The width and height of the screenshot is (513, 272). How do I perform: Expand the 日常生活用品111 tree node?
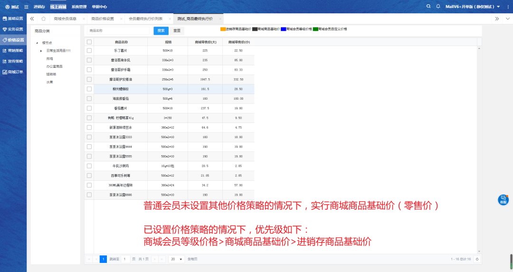pyautogui.click(x=41, y=50)
